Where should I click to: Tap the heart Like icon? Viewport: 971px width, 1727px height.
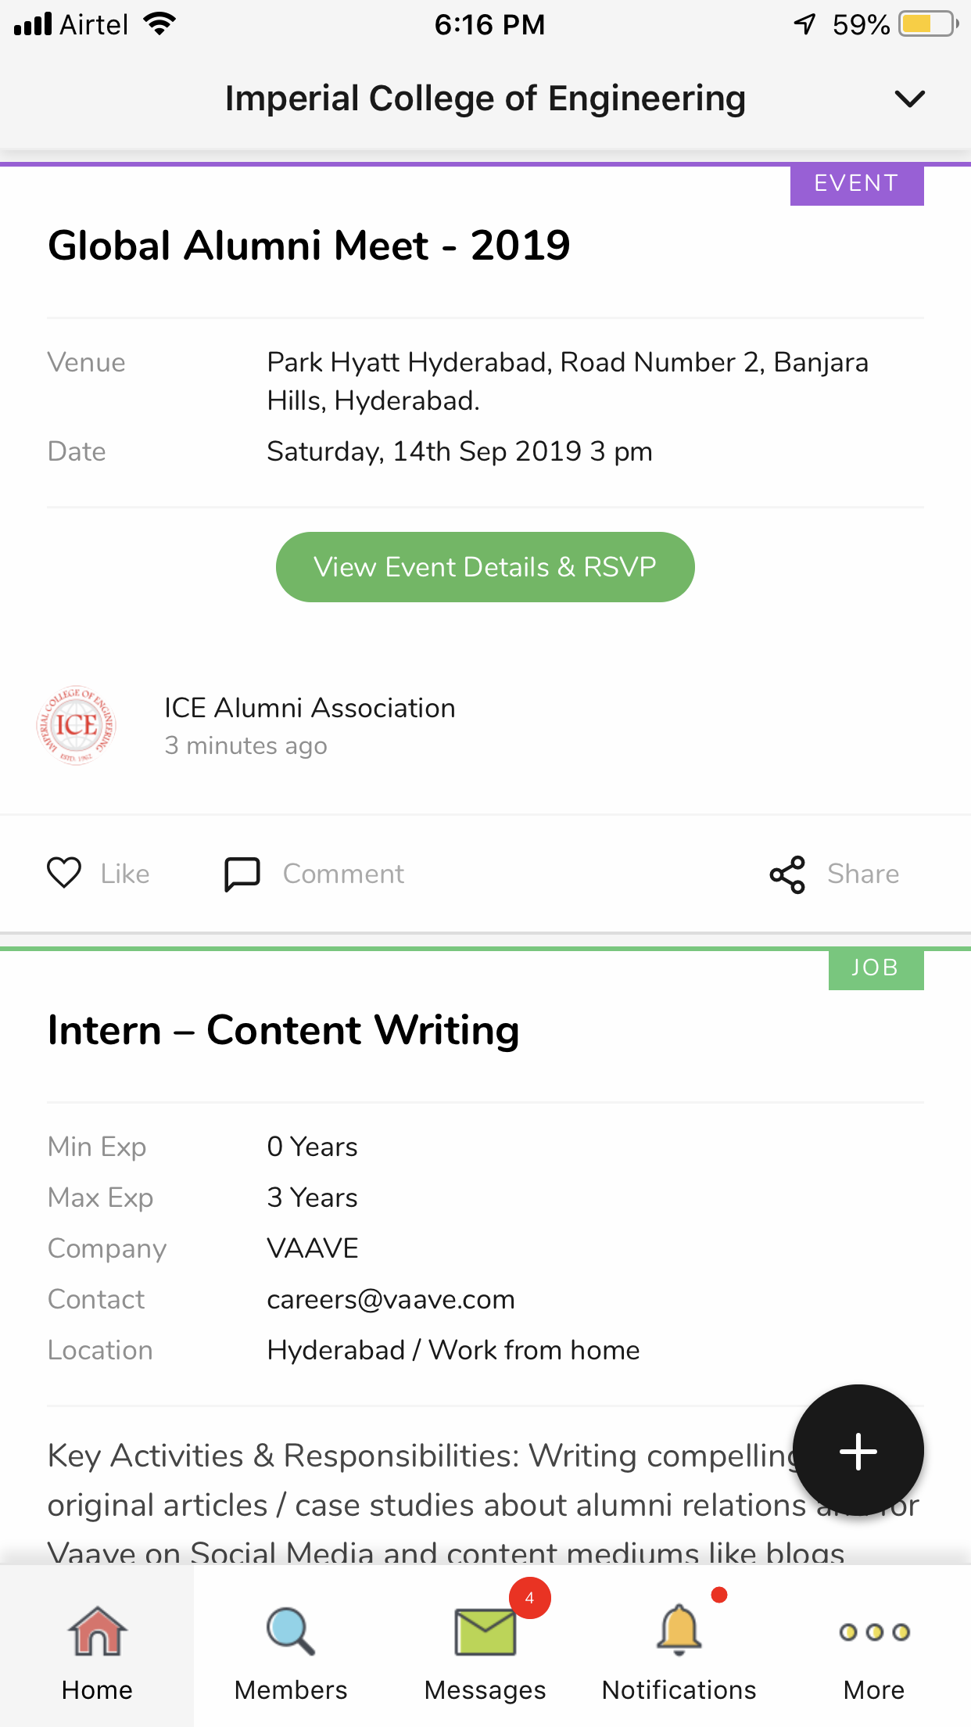click(x=64, y=873)
